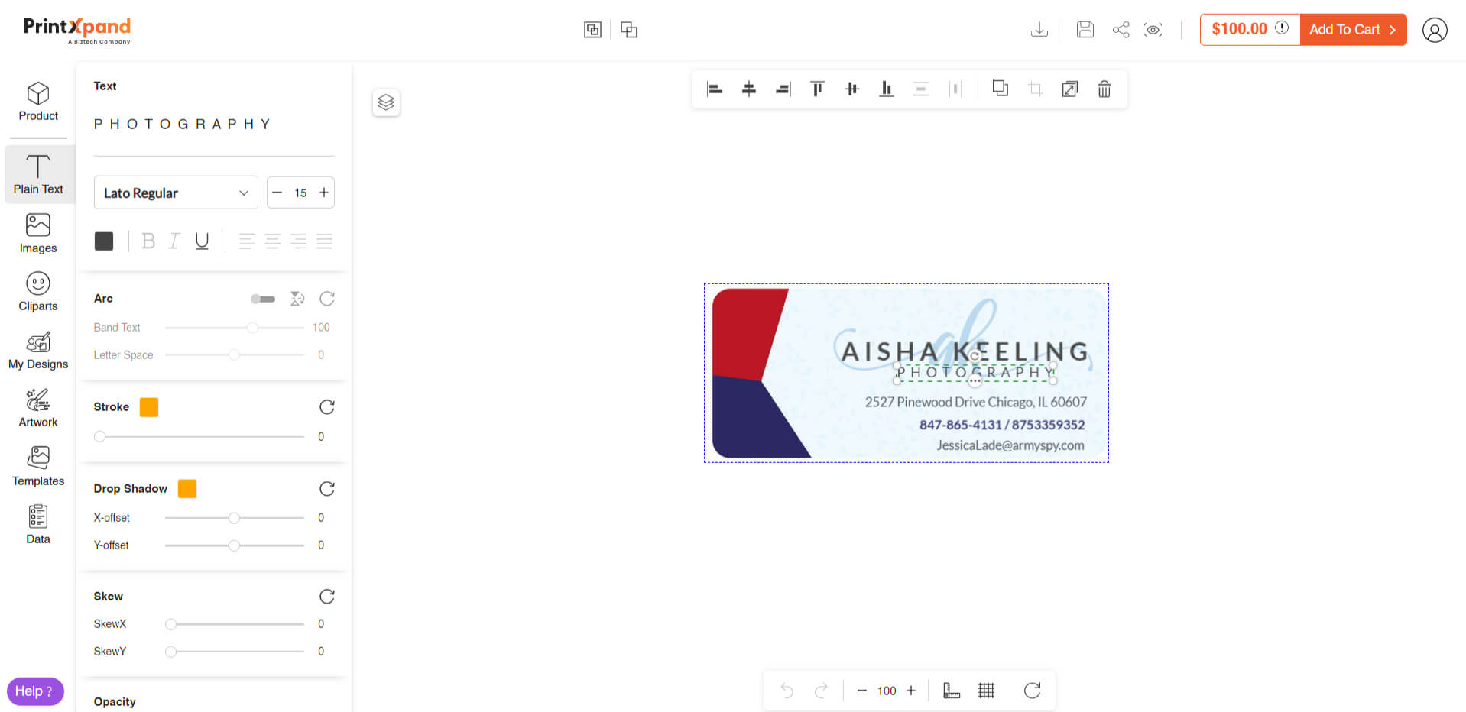Toggle grid display on canvas
Viewport: 1466px width, 712px height.
click(x=986, y=691)
